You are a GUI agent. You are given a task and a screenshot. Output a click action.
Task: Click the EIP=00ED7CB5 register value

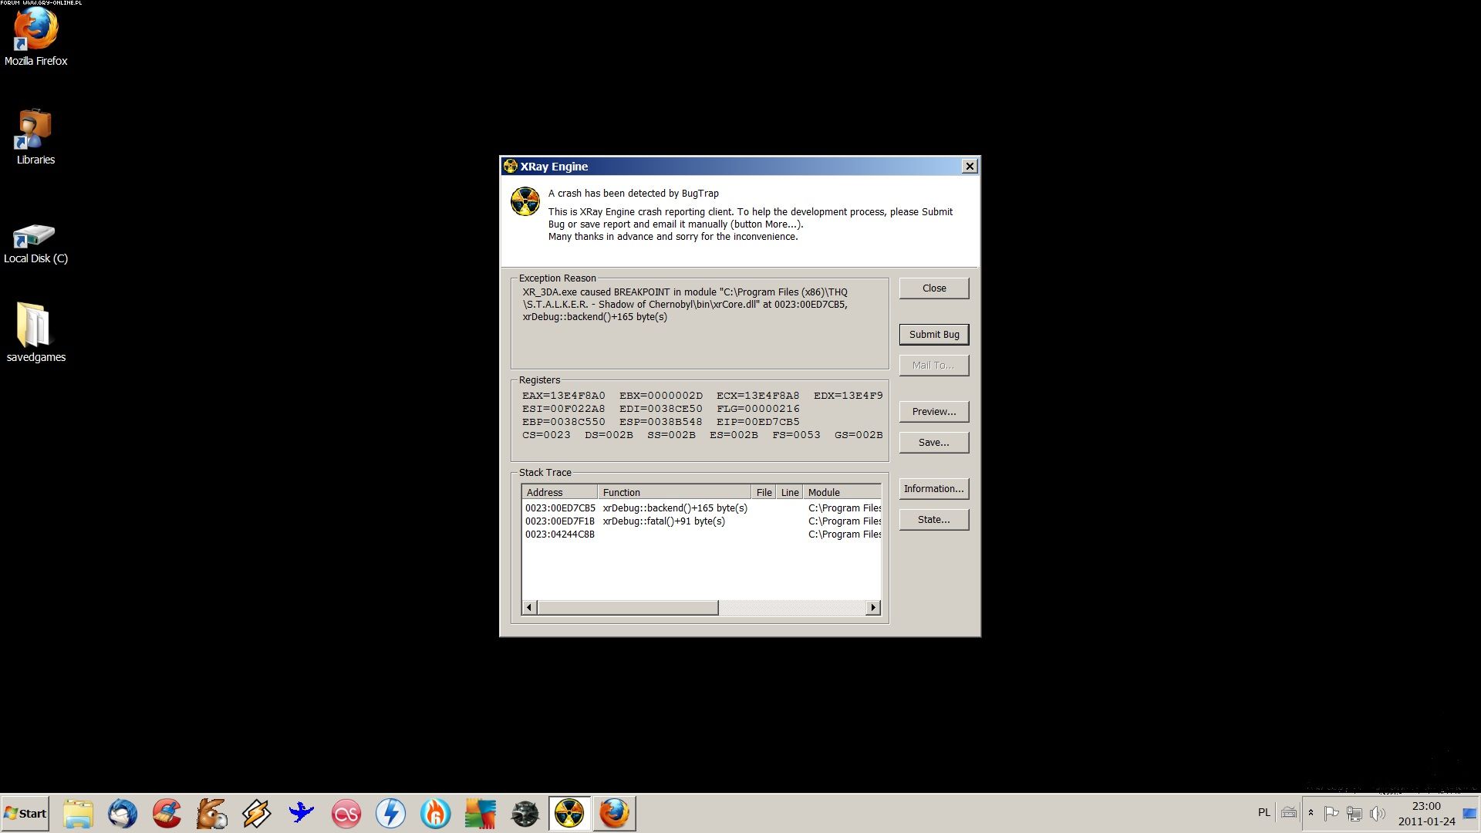(758, 422)
